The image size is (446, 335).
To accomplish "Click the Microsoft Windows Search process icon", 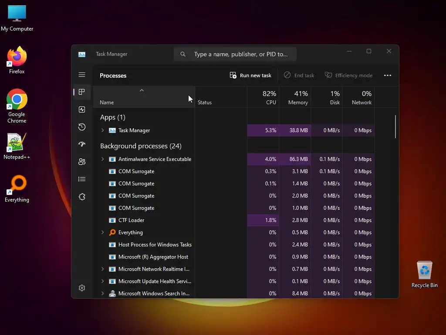I will point(112,294).
